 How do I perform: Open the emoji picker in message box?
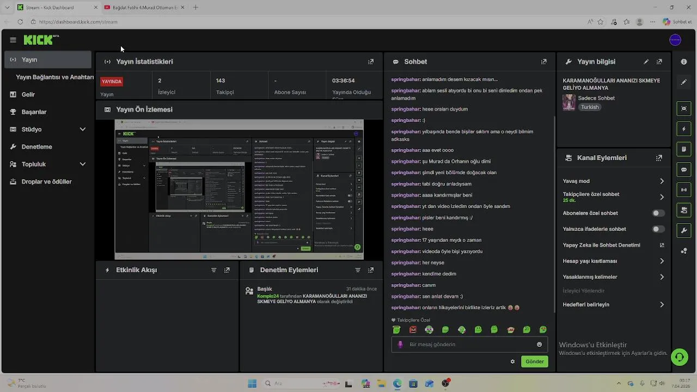point(540,344)
